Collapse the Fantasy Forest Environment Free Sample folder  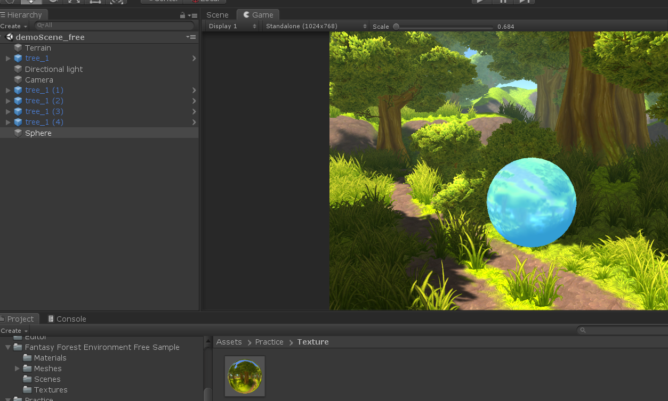tap(8, 347)
